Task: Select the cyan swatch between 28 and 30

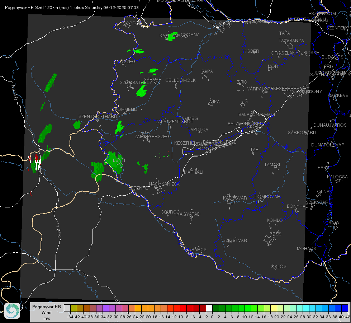Action: (x=306, y=308)
